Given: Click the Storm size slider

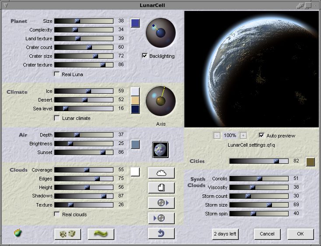Looking at the screenshot, I should [259, 205].
